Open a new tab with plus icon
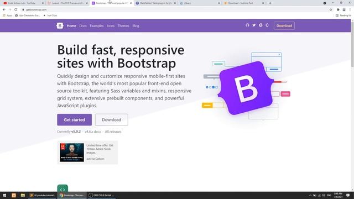 (270, 3)
